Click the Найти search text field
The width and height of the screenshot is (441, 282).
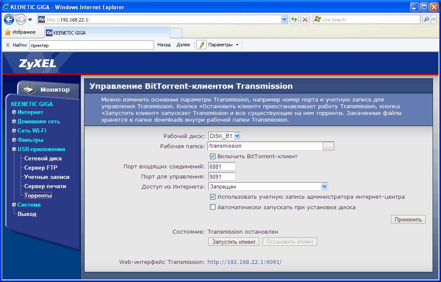pos(91,45)
